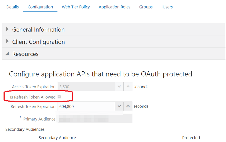Click the Refresh Token Expiration value field

click(x=86, y=106)
